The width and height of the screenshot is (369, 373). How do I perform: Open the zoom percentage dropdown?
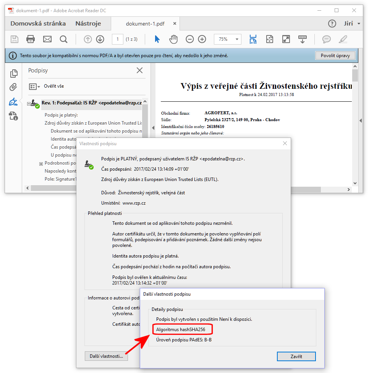click(x=237, y=39)
